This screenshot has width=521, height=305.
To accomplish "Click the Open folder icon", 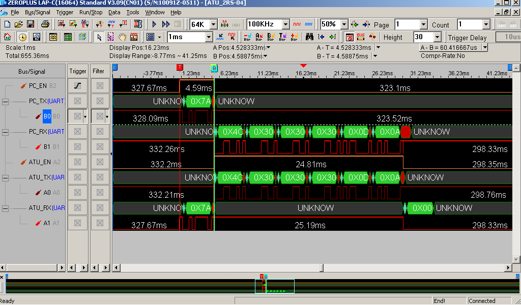I will coord(19,24).
